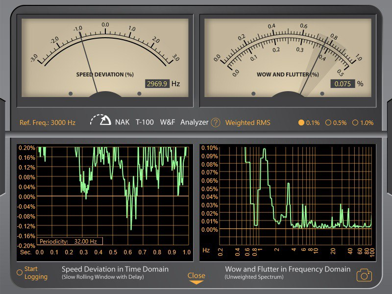The height and width of the screenshot is (294, 392).
Task: Click the SPEED DEVIATION (%) meter title
Action: (105, 74)
